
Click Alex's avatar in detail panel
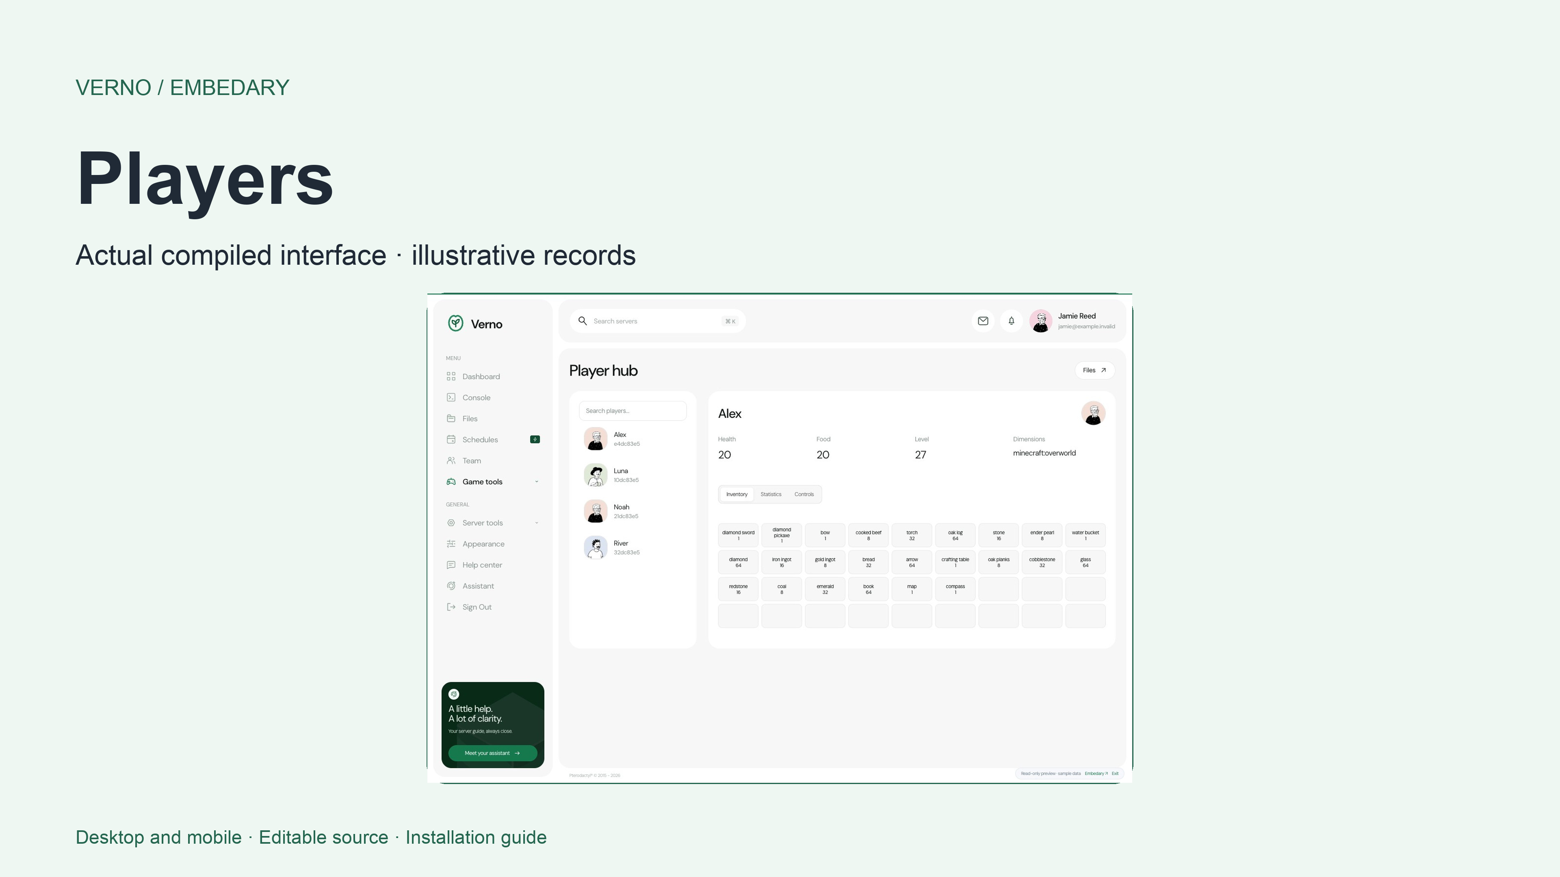[1093, 413]
